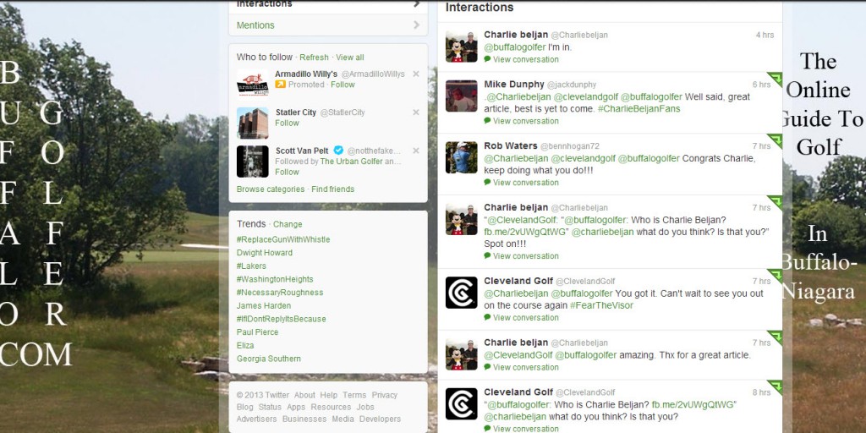Open the Apps footer link
This screenshot has height=433, width=866.
click(x=296, y=407)
